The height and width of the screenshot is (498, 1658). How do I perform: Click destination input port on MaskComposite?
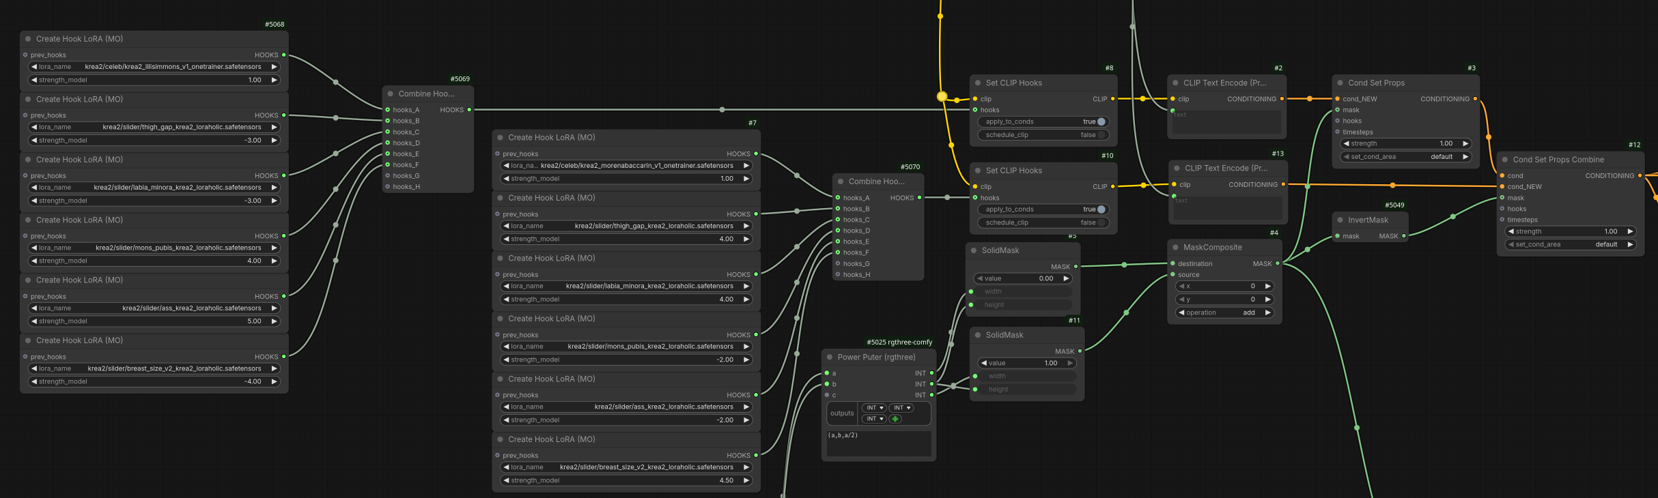tap(1173, 263)
